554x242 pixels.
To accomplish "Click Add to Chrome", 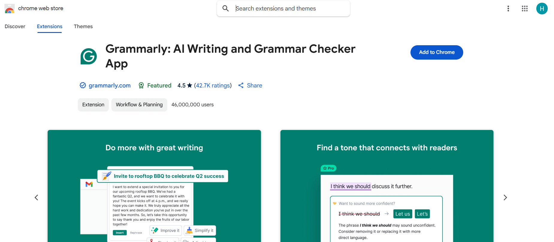I will click(437, 52).
